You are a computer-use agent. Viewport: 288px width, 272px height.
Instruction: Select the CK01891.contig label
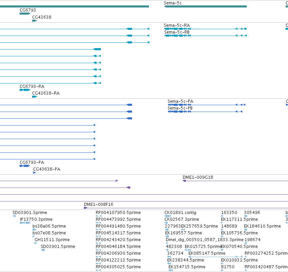point(180,213)
